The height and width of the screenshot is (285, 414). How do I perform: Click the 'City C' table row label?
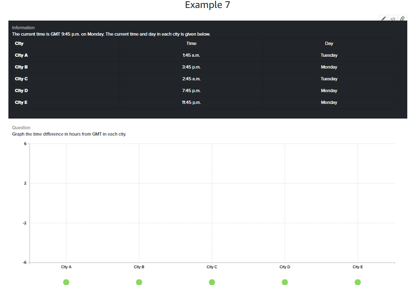tap(21, 78)
